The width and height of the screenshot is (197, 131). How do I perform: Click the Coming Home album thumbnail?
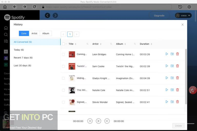click(72, 54)
